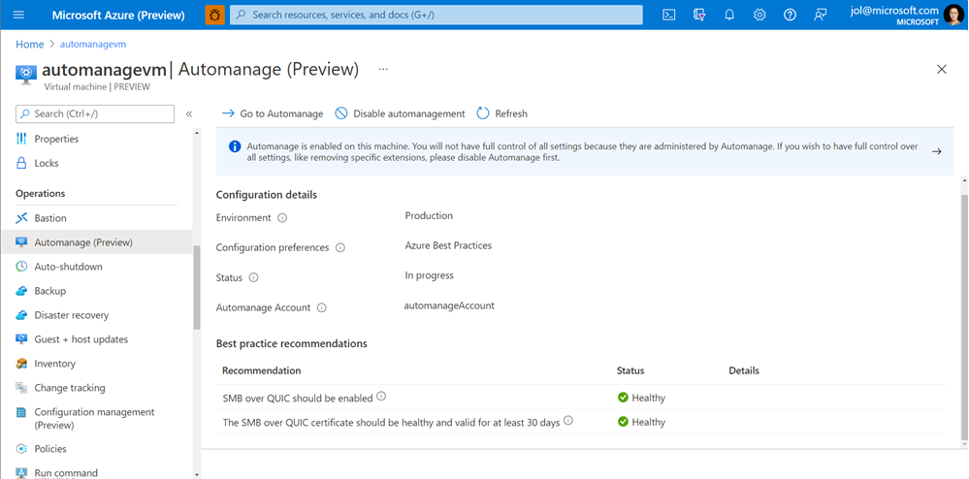Refresh the Automanage page
The image size is (969, 479).
501,113
